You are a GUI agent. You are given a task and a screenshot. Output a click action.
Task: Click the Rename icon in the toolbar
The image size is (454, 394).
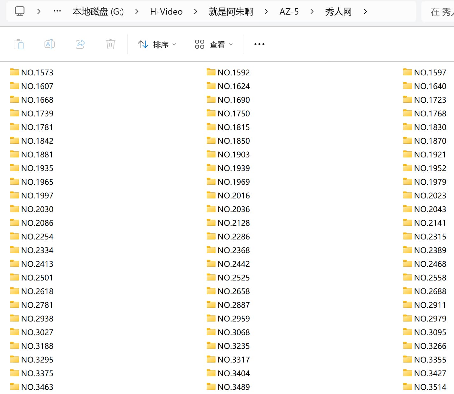49,44
